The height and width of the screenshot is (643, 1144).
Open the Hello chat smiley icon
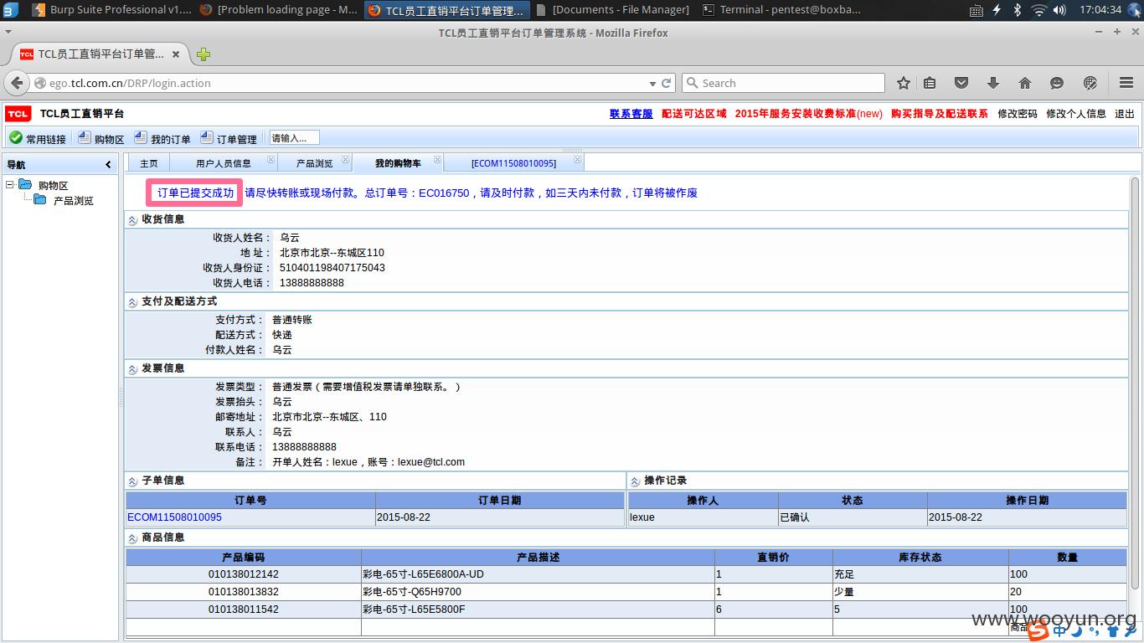[x=1057, y=83]
